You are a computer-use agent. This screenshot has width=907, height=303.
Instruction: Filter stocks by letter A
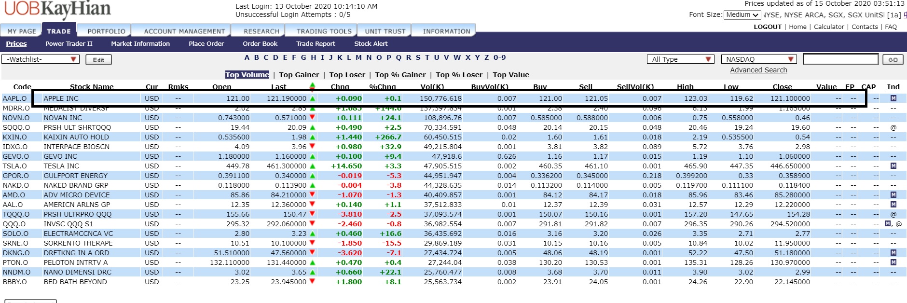(x=247, y=57)
